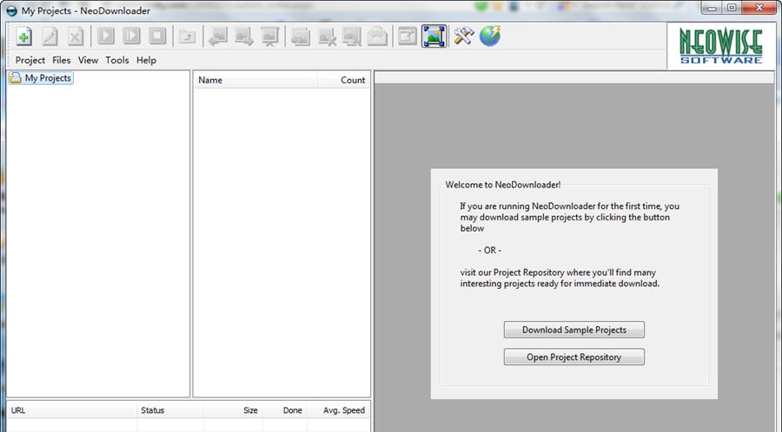Minimize the NeoDownloader window

(x=712, y=8)
